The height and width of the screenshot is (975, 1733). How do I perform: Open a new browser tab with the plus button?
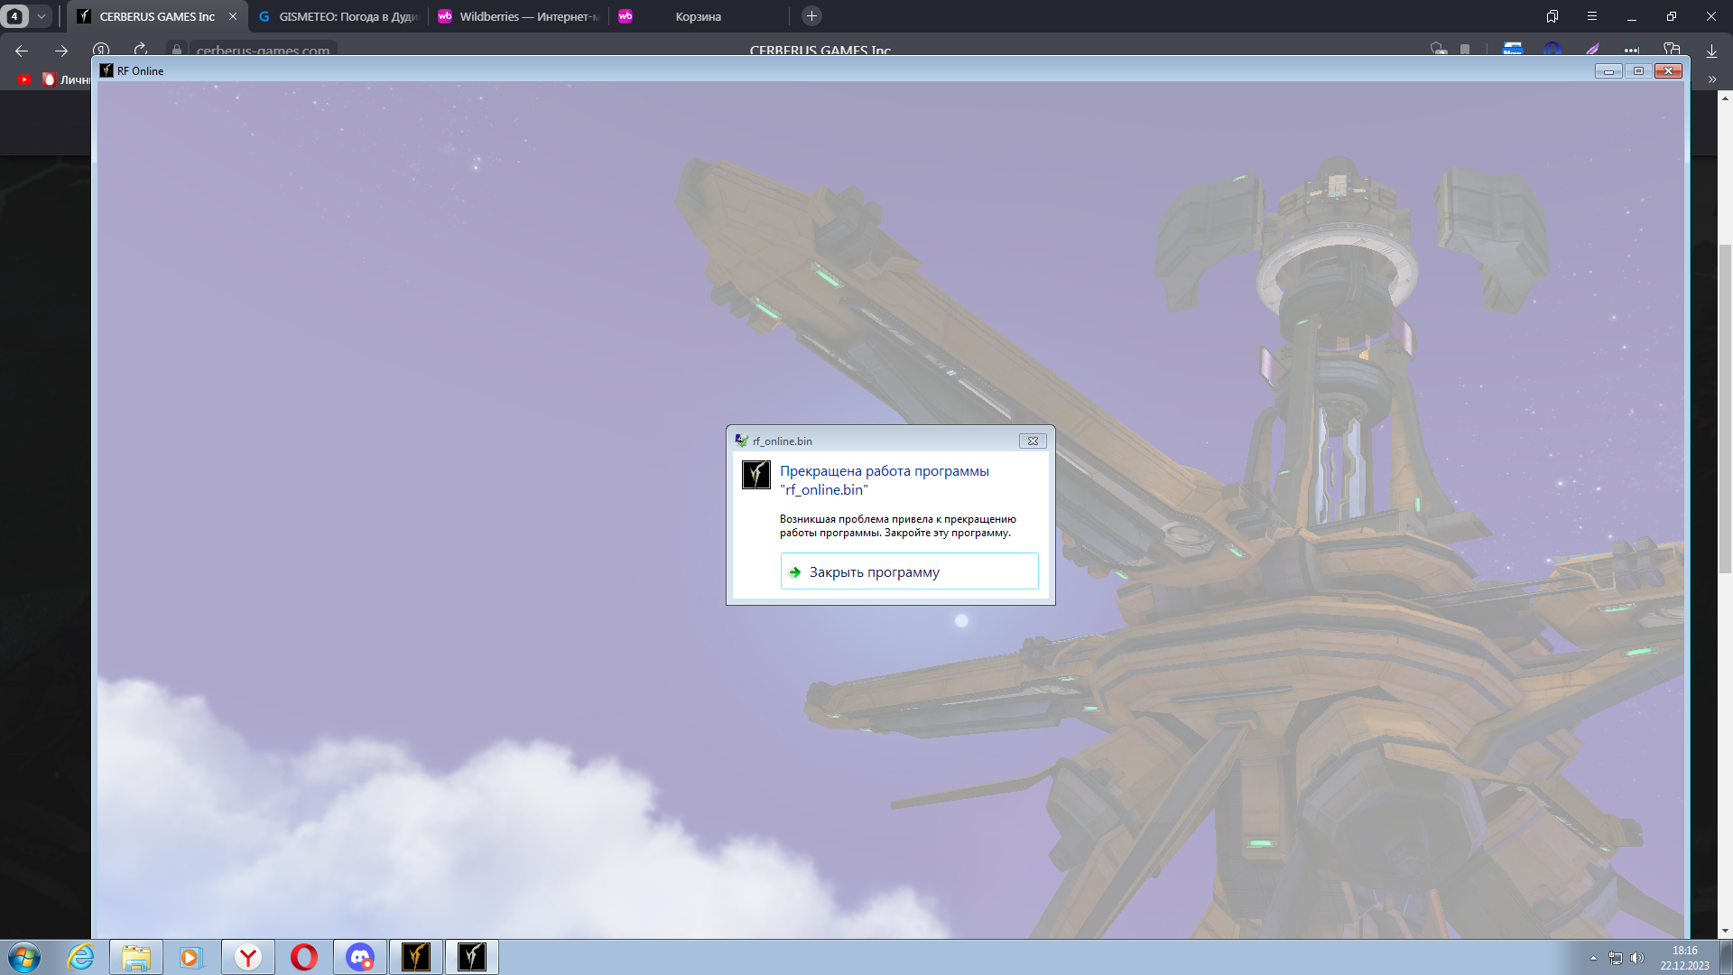811,16
